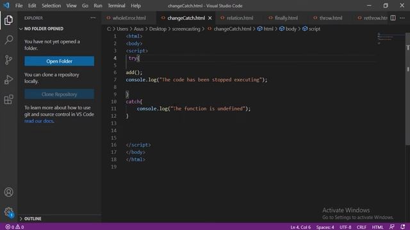Click Desktop in the breadcrumb path
Image resolution: width=410 pixels, height=230 pixels.
[x=158, y=29]
